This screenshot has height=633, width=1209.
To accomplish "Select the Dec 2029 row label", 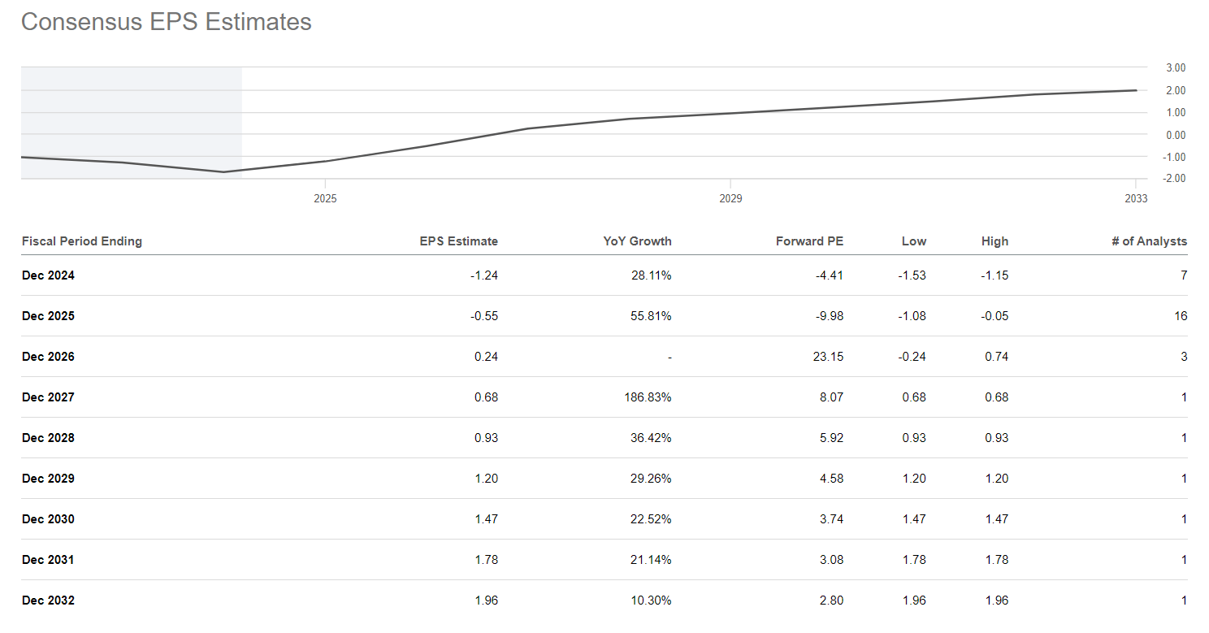I will click(x=48, y=479).
